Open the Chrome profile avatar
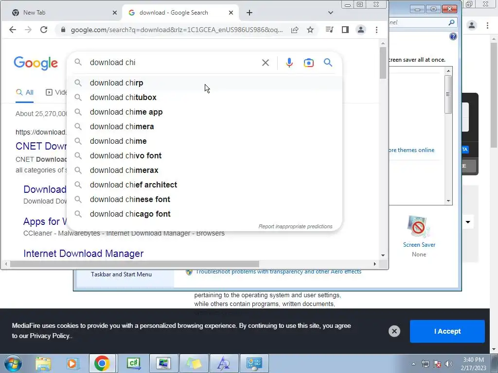 tap(361, 30)
